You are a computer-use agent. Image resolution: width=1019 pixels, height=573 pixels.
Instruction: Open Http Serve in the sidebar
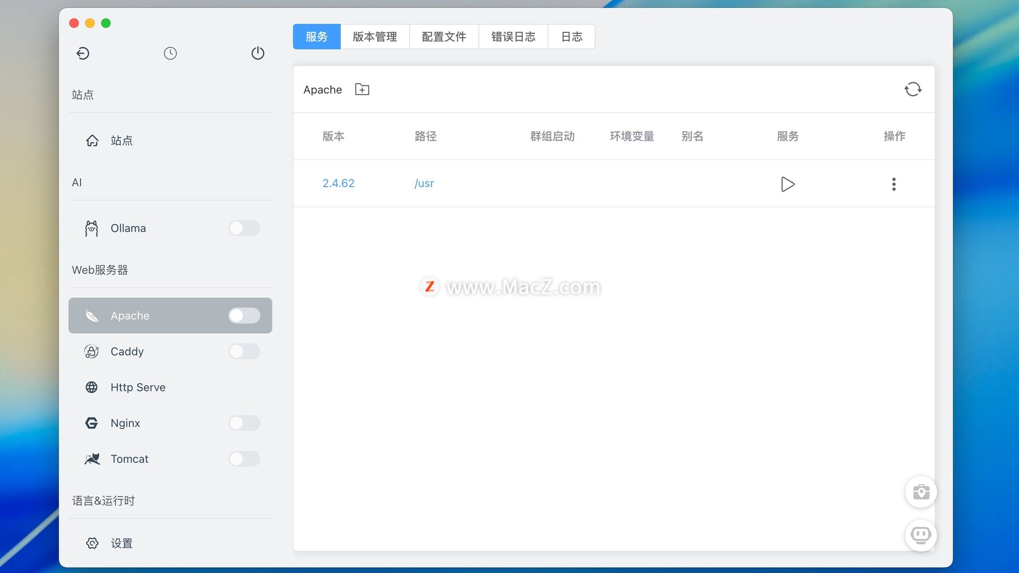click(170, 387)
